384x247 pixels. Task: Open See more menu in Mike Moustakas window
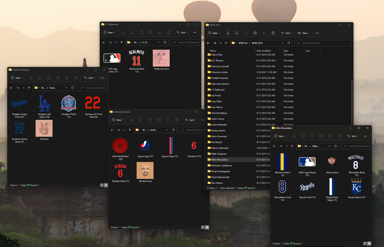(365, 136)
